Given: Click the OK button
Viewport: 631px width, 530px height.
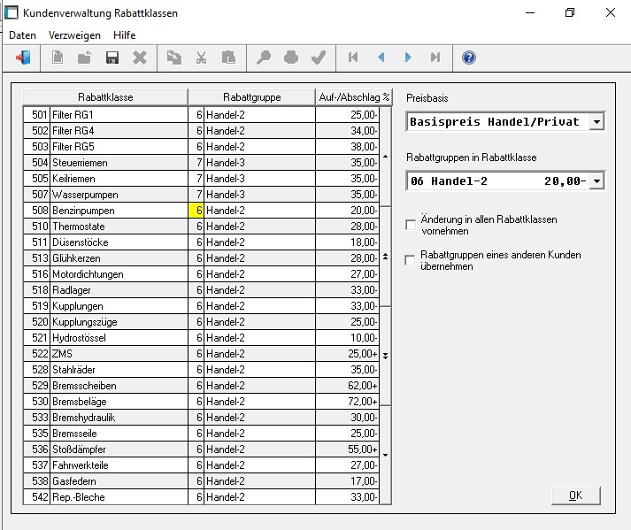Looking at the screenshot, I should (576, 495).
